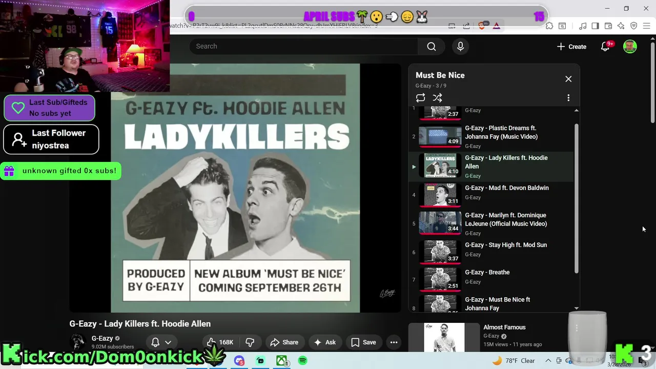This screenshot has height=369, width=656.
Task: Close the Must Be Nice playlist panel
Action: pos(568,79)
